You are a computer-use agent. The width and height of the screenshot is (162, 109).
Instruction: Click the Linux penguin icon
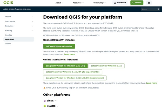click(45, 100)
